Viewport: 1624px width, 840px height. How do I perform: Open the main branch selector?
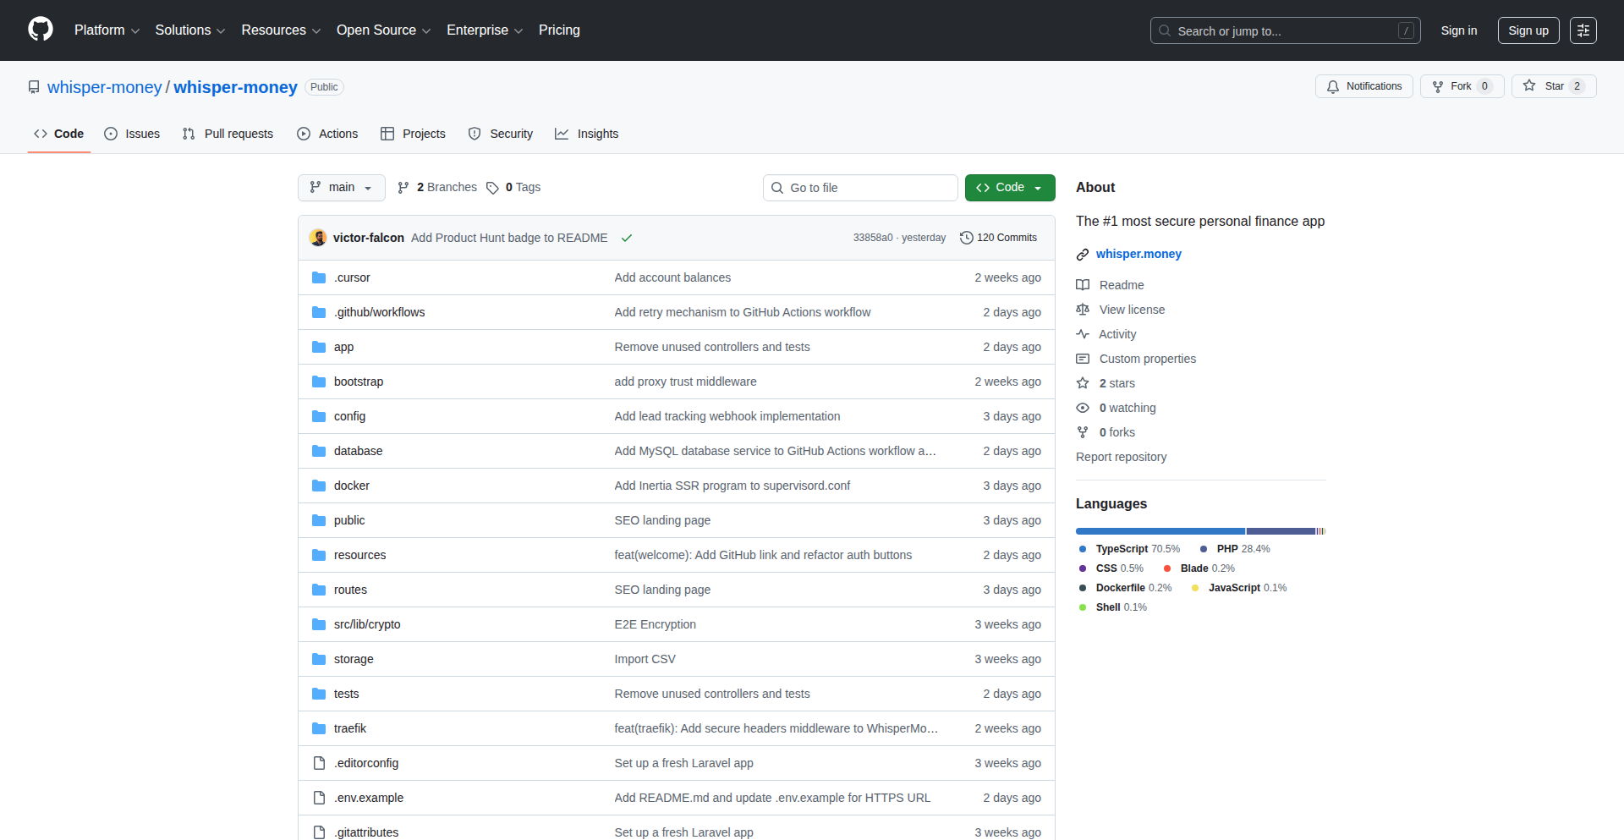341,187
